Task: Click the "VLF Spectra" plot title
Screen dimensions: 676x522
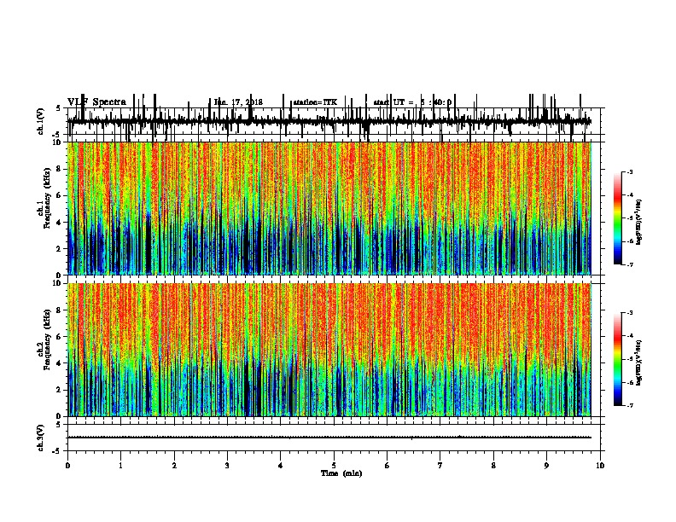Action: [96, 102]
